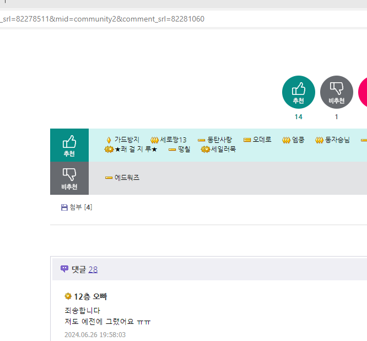Click the comment text 죄송합니다
Screen dimensions: 367x341
83,311
